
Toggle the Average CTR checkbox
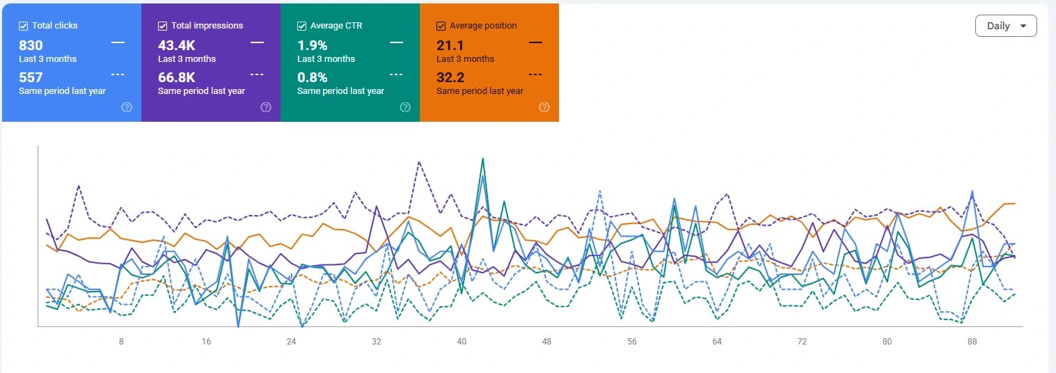301,26
